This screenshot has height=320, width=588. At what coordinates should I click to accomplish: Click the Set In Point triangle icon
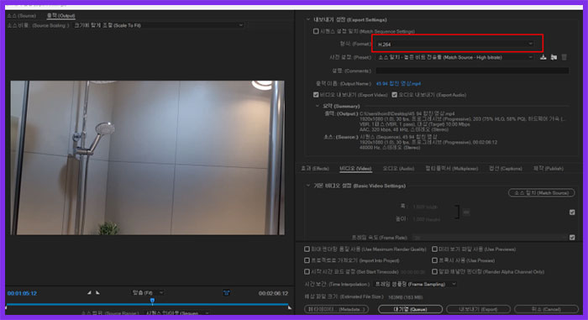pos(89,292)
